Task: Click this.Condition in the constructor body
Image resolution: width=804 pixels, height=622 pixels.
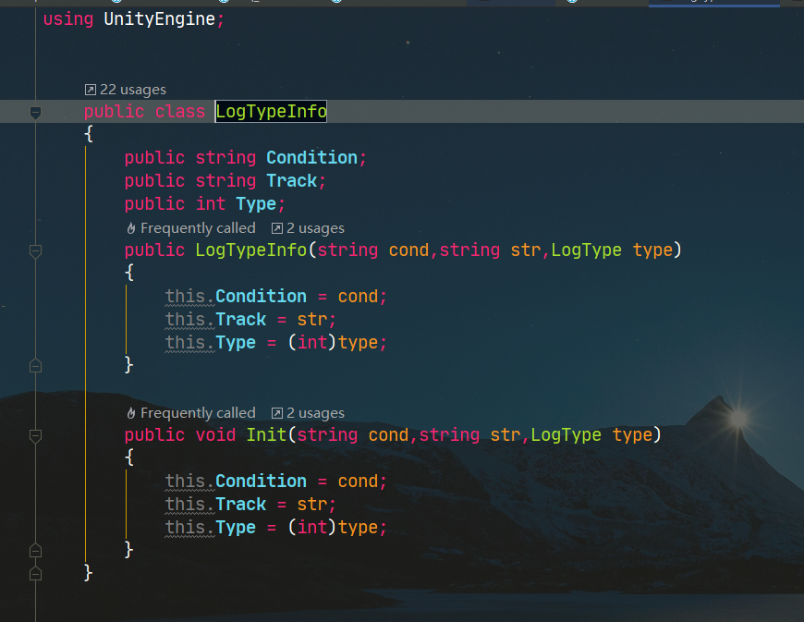Action: (x=236, y=296)
